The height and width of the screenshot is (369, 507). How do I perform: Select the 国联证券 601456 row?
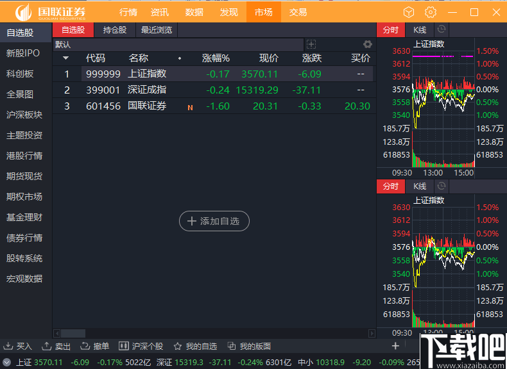(213, 106)
